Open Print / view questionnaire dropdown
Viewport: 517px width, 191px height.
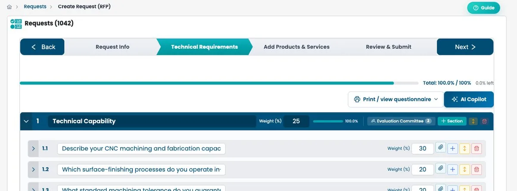click(396, 99)
